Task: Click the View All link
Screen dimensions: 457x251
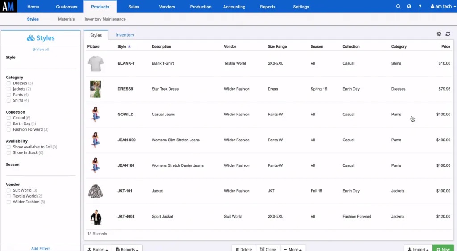Action: [x=41, y=49]
